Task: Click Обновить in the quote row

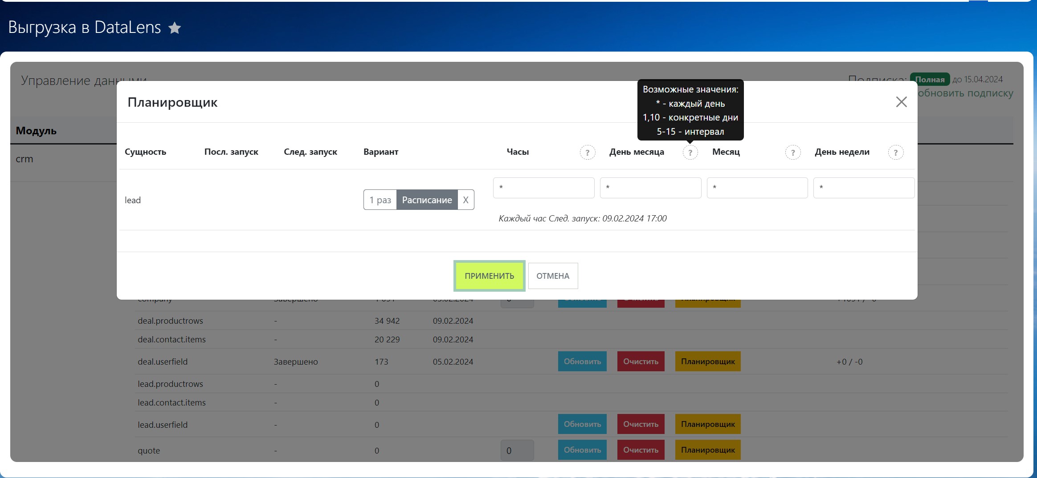Action: coord(582,450)
